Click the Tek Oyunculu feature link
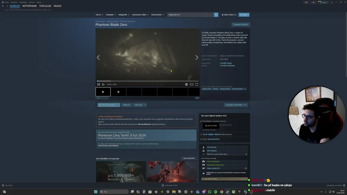347x195 pixels. pos(211,147)
